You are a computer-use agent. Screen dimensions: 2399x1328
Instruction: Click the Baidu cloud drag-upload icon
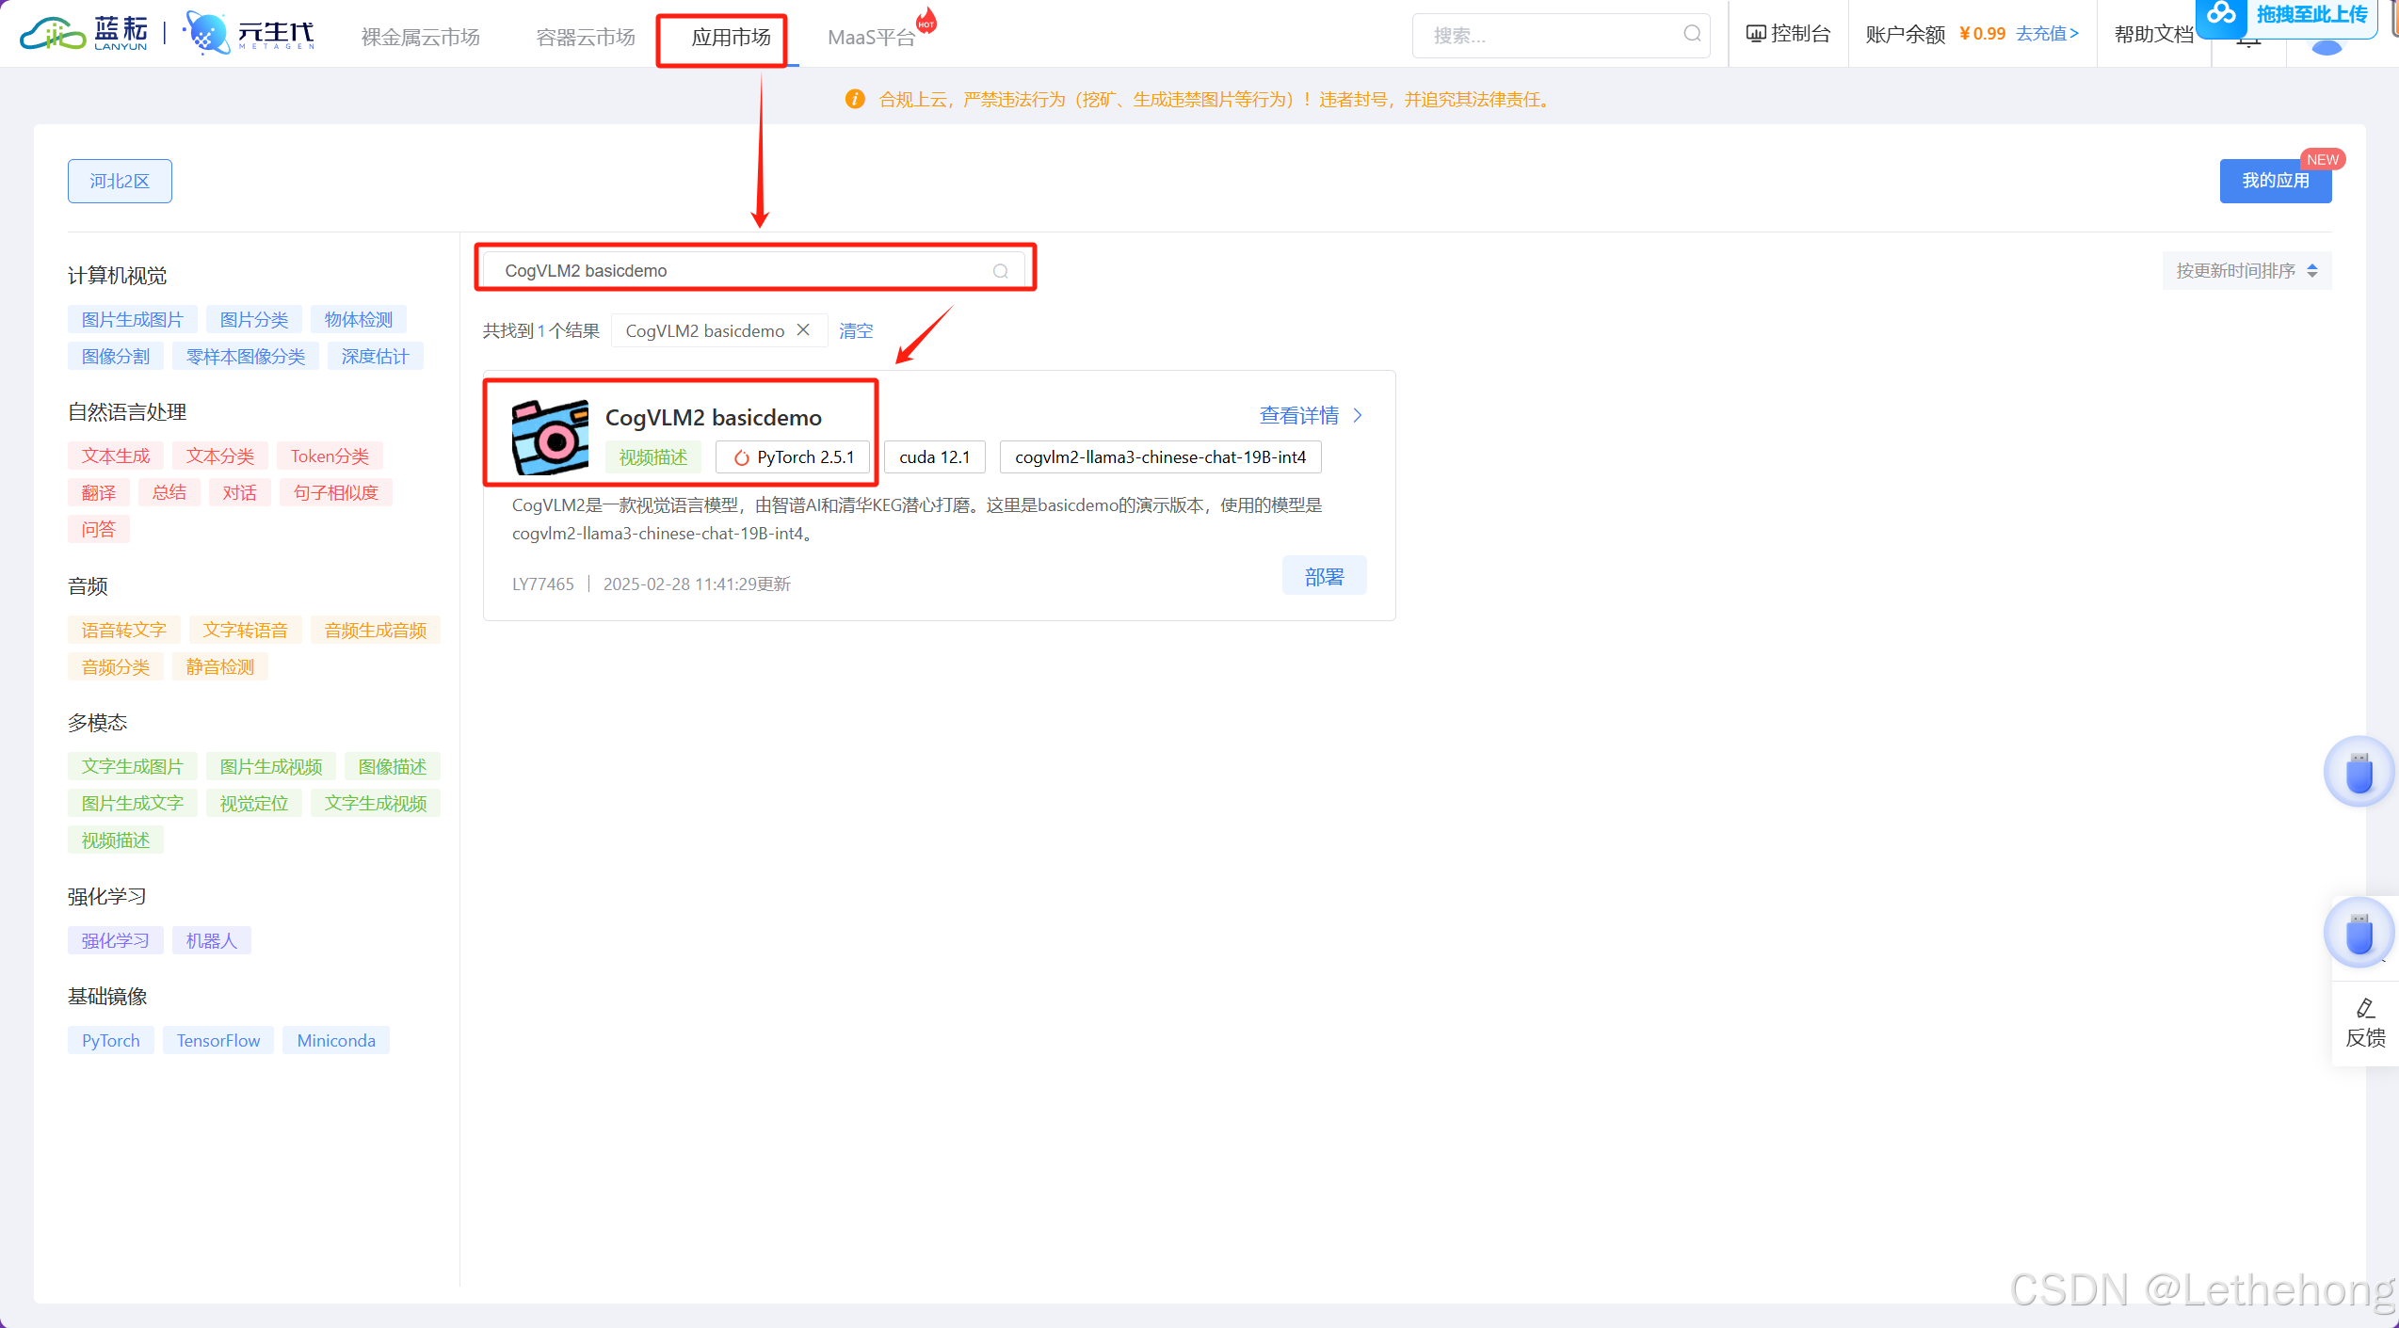point(2222,14)
